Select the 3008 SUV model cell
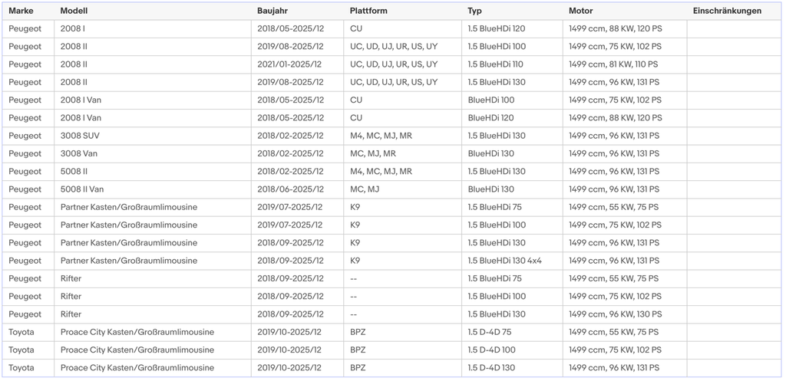This screenshot has width=786, height=381. [153, 136]
